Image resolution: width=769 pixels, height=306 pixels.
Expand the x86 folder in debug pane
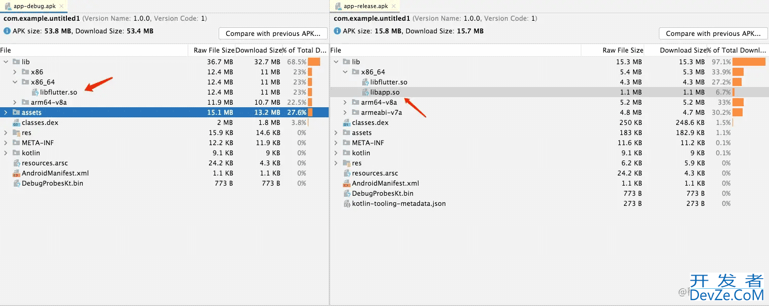pyautogui.click(x=15, y=72)
